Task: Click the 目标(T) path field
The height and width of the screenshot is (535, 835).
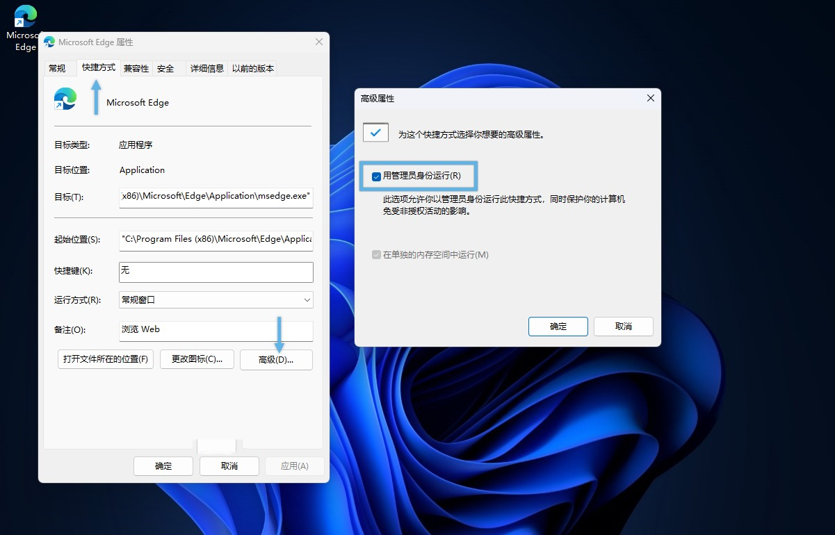Action: click(x=216, y=197)
